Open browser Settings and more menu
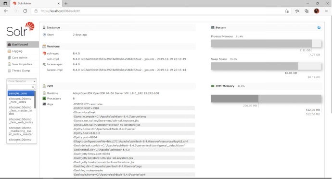The image size is (332, 179). point(326,11)
